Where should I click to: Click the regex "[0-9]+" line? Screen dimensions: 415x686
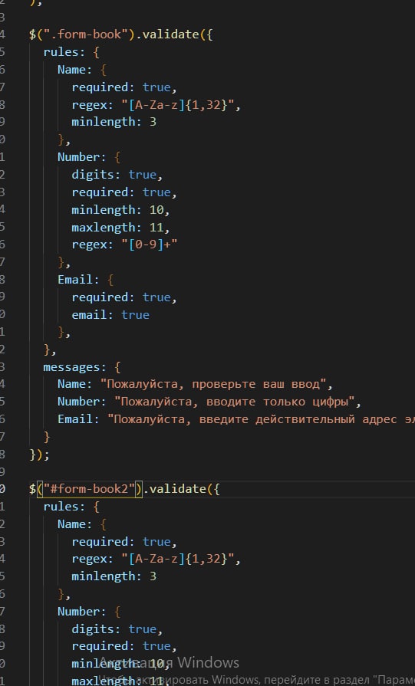click(x=125, y=245)
